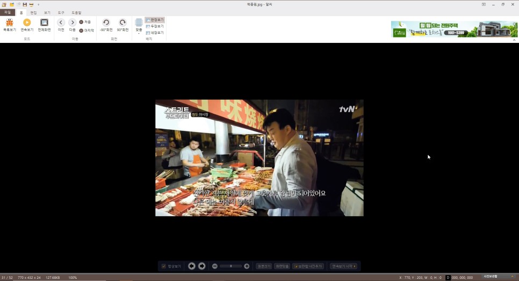Click the save quick-access icon
Screen dimensions: 519x281
(25, 4)
